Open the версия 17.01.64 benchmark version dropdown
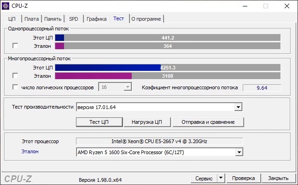The height and width of the screenshot is (185, 298). click(159, 107)
